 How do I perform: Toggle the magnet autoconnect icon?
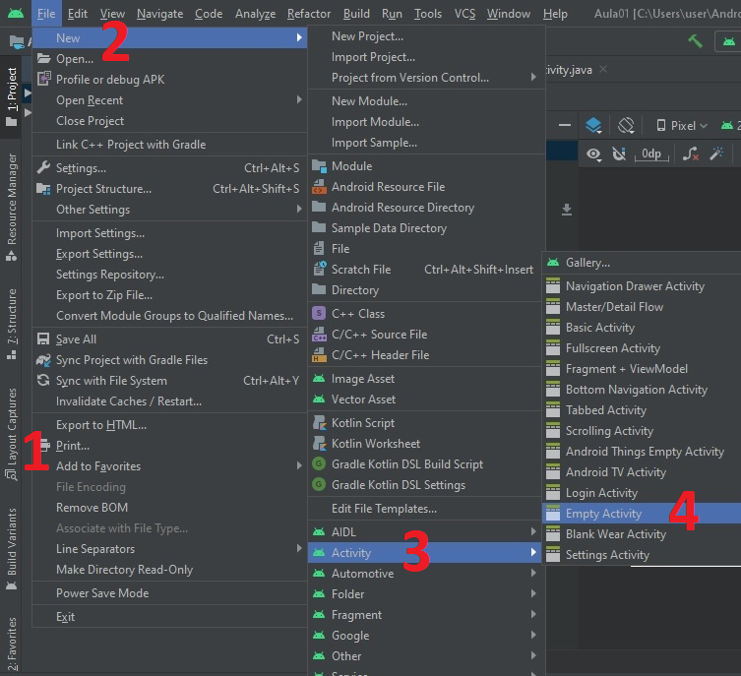[619, 154]
